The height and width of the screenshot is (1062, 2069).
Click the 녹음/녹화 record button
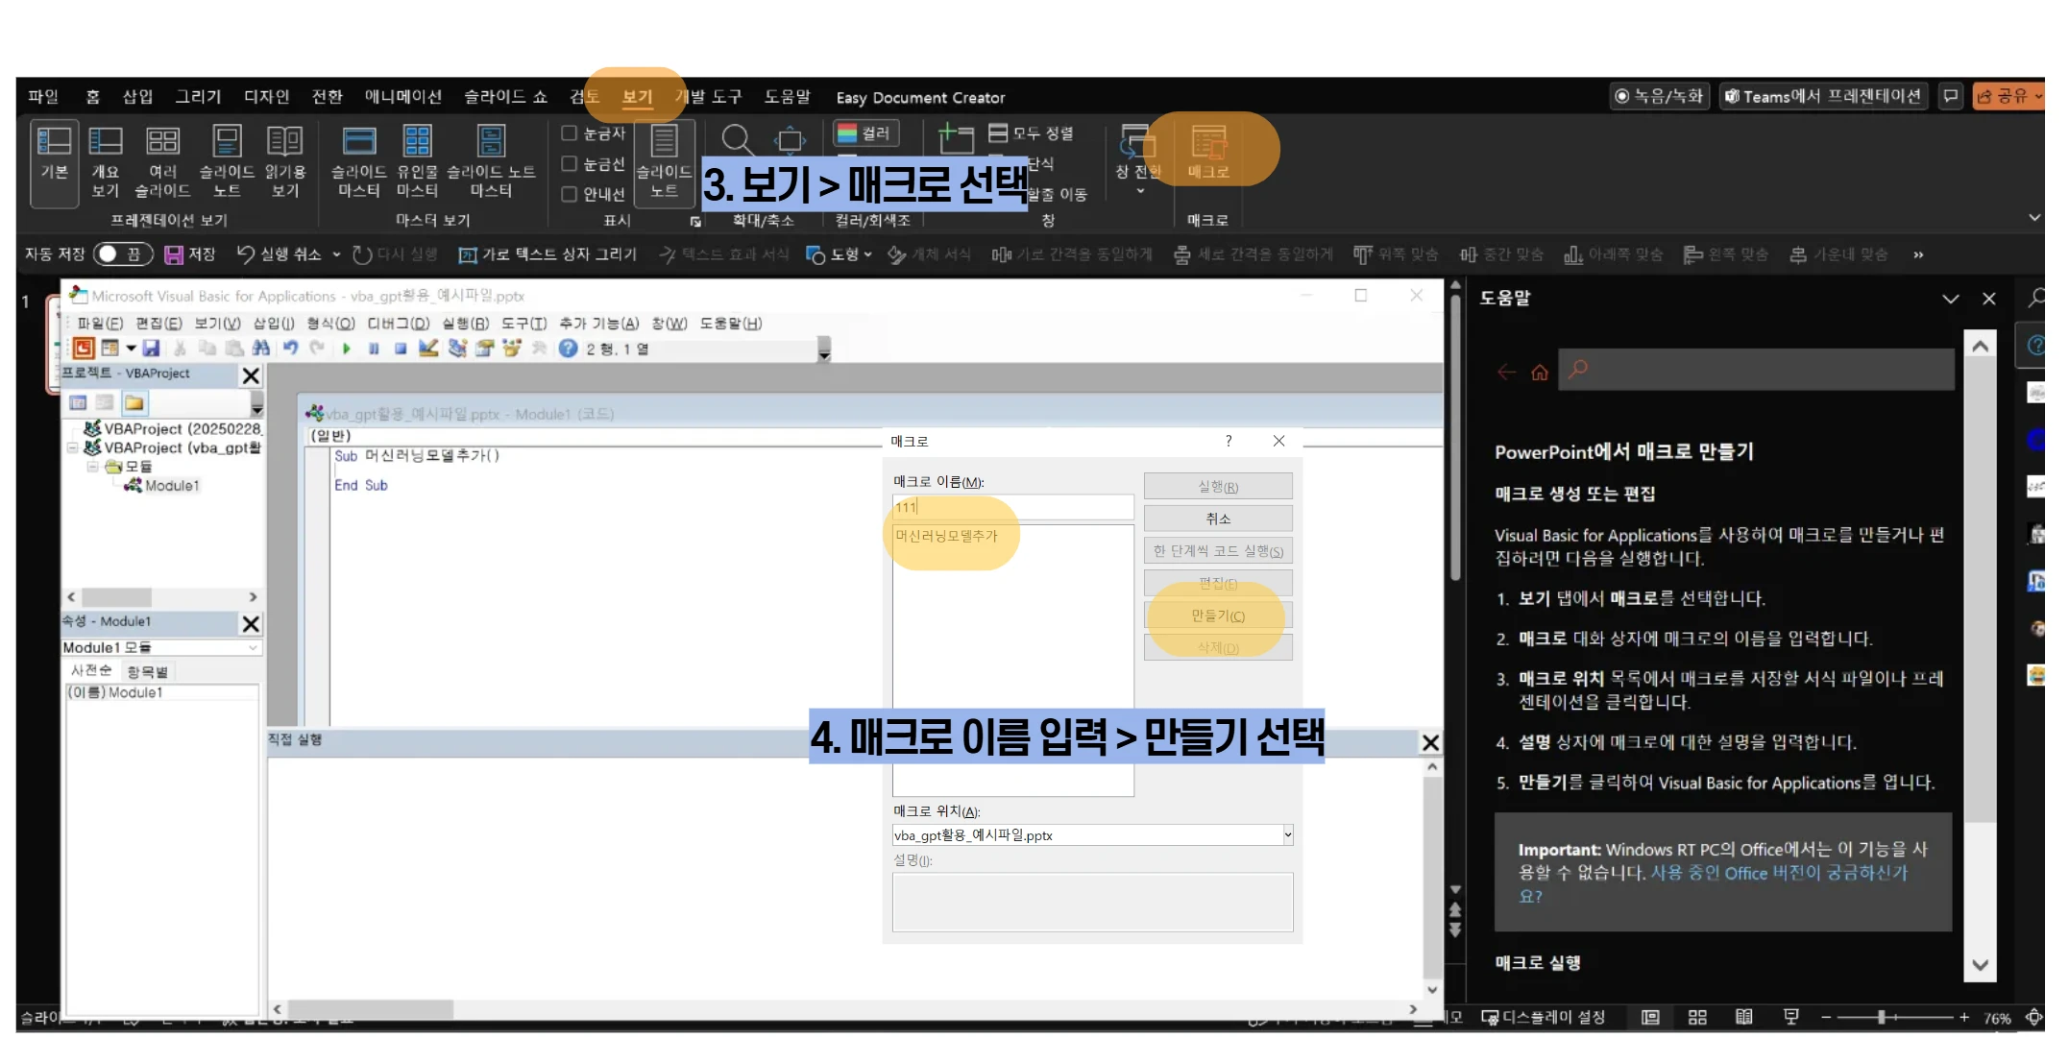tap(1659, 96)
